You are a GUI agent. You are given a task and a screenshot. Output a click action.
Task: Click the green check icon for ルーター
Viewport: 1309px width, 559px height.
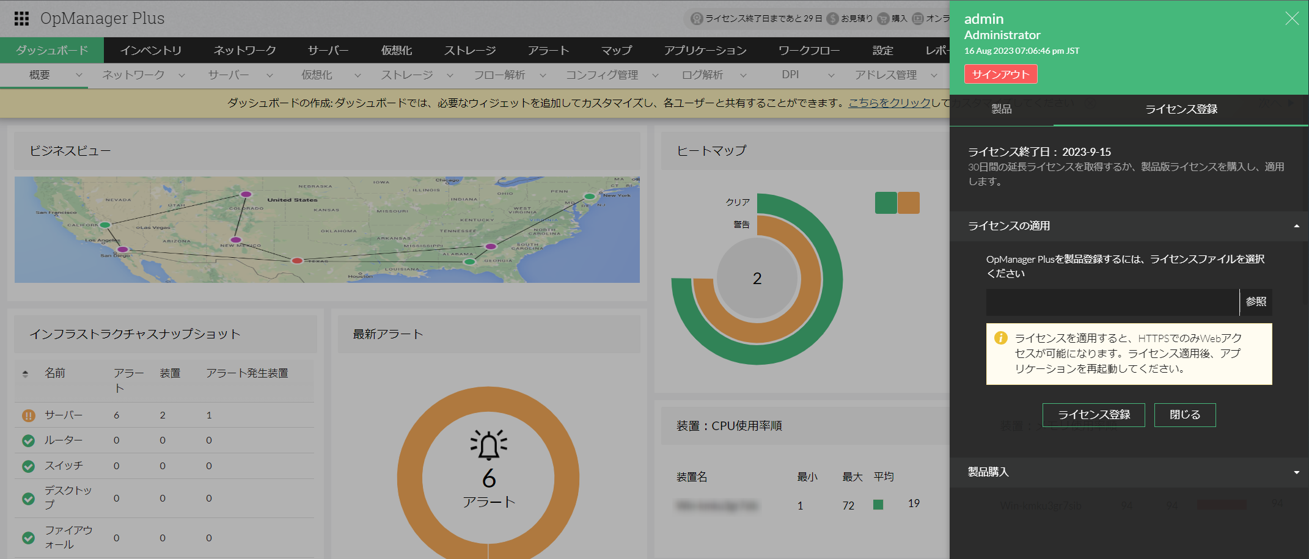point(28,440)
